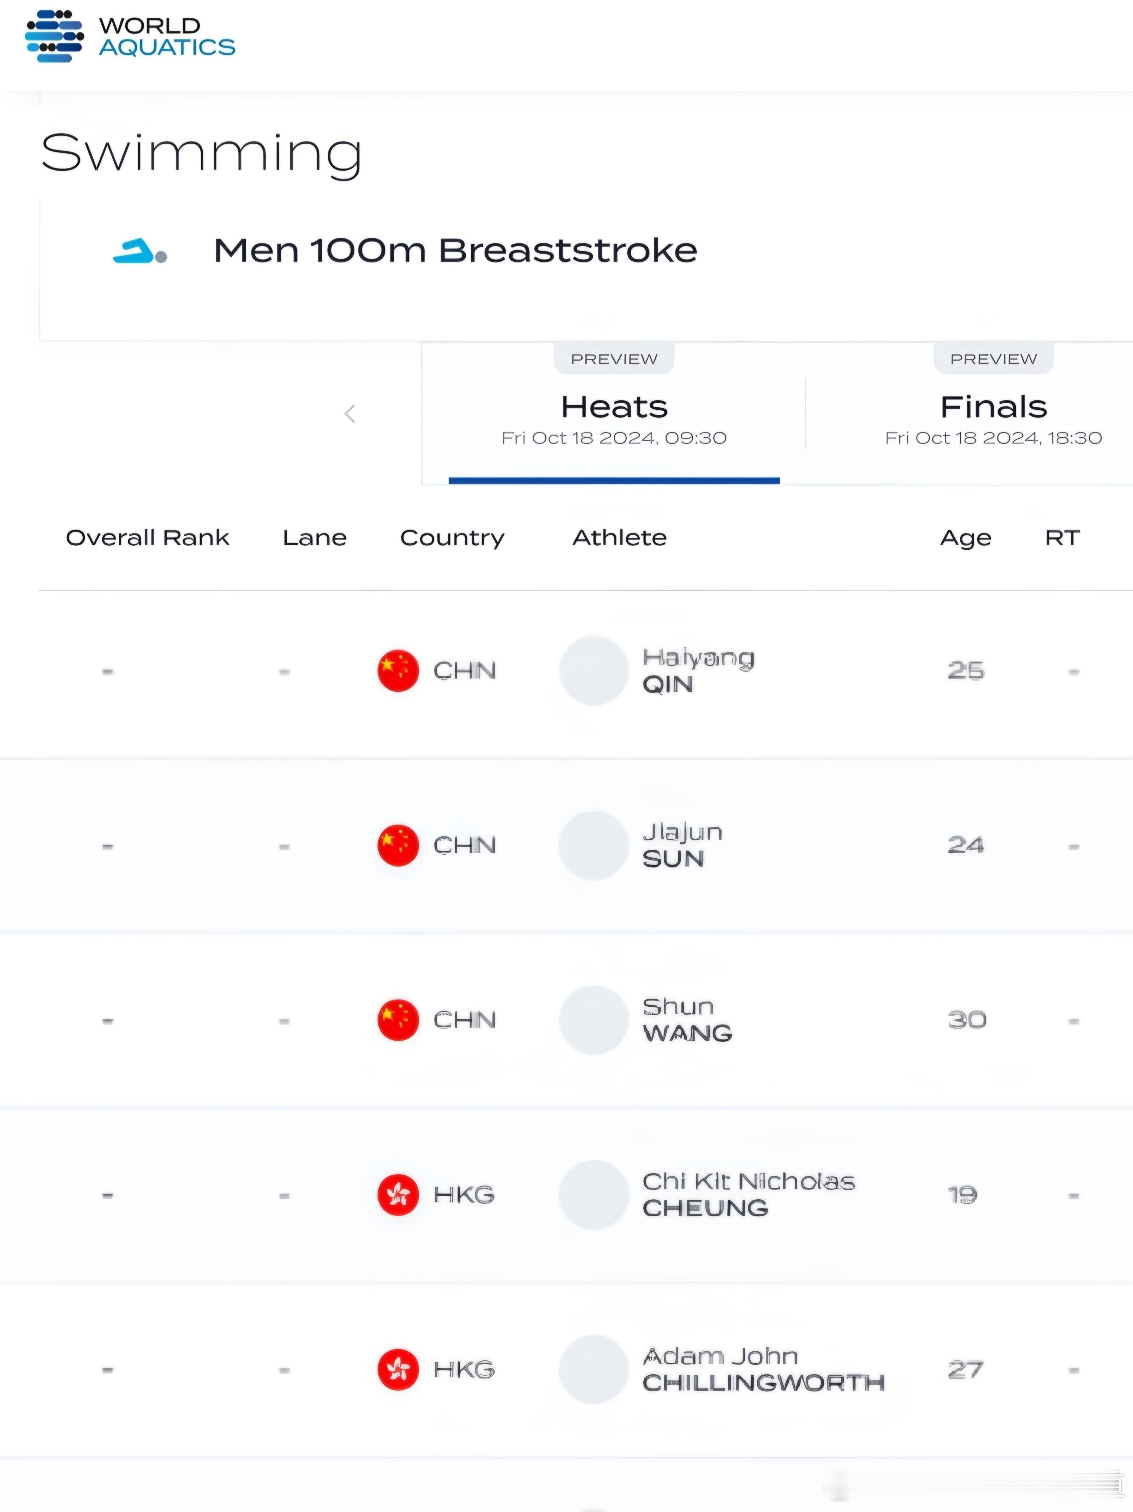Switch to the Finals tab

pyautogui.click(x=993, y=413)
